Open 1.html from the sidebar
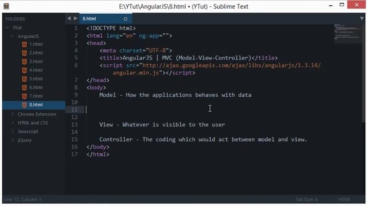 click(36, 44)
